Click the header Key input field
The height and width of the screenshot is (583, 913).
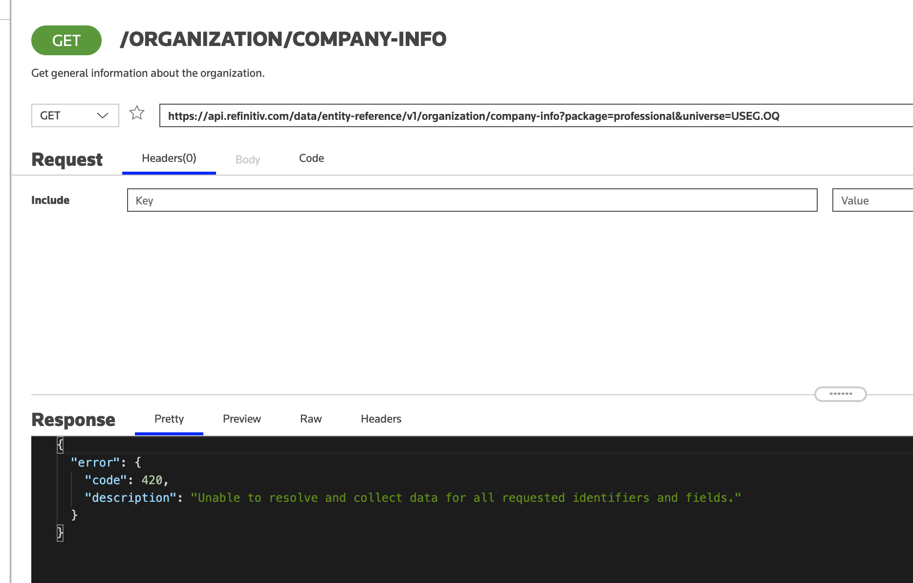pos(472,200)
